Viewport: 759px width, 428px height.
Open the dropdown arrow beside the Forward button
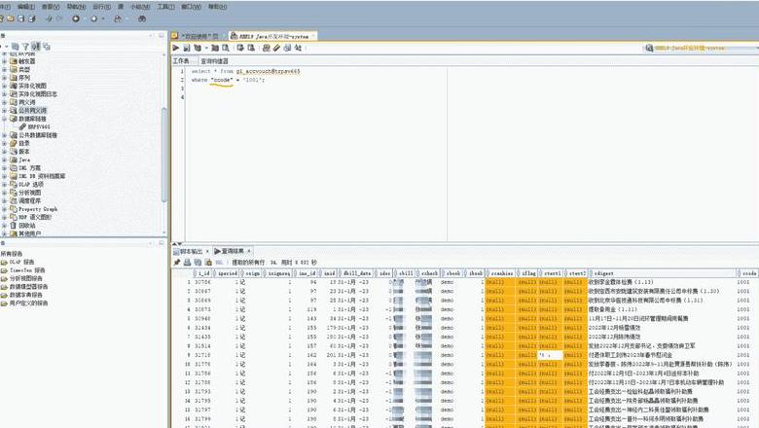pos(102,18)
